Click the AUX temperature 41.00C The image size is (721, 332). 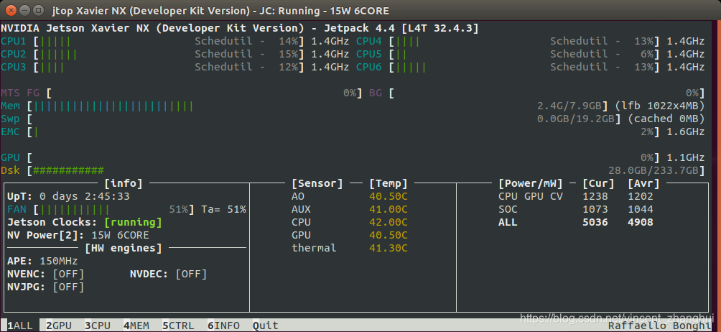click(x=388, y=210)
